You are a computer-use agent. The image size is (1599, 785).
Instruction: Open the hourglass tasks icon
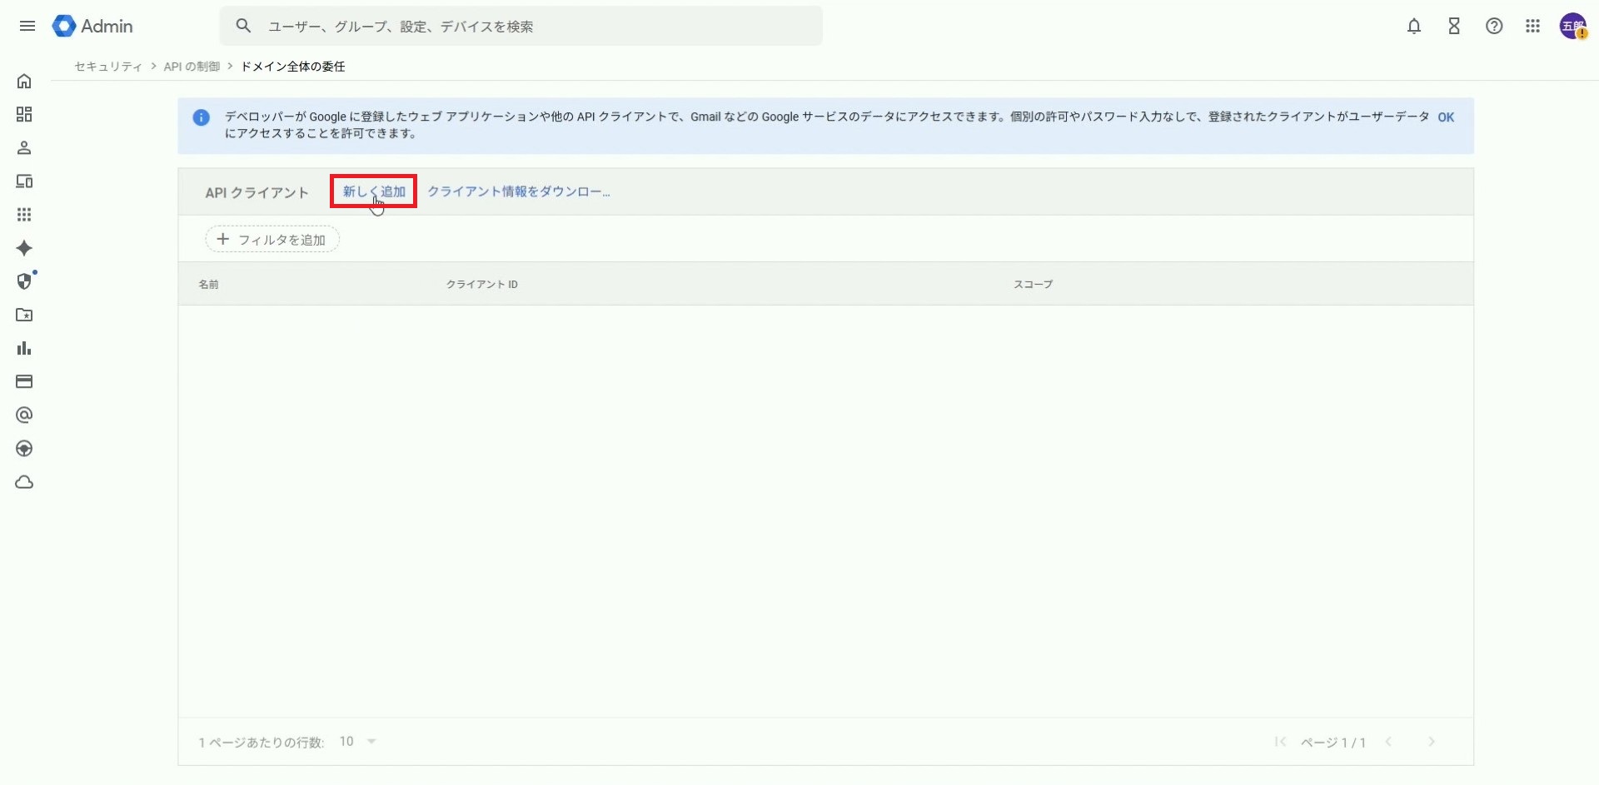(x=1453, y=26)
